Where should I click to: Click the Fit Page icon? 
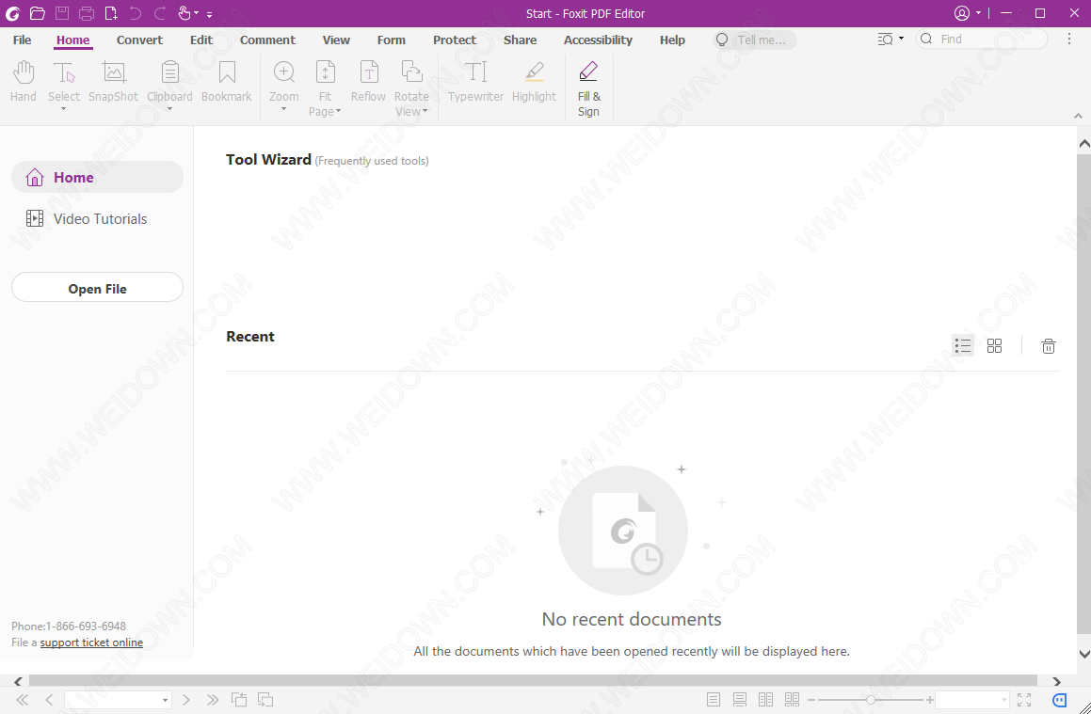click(325, 72)
